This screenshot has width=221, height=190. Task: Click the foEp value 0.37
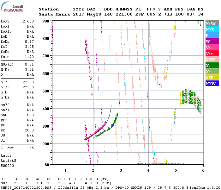coord(29,41)
